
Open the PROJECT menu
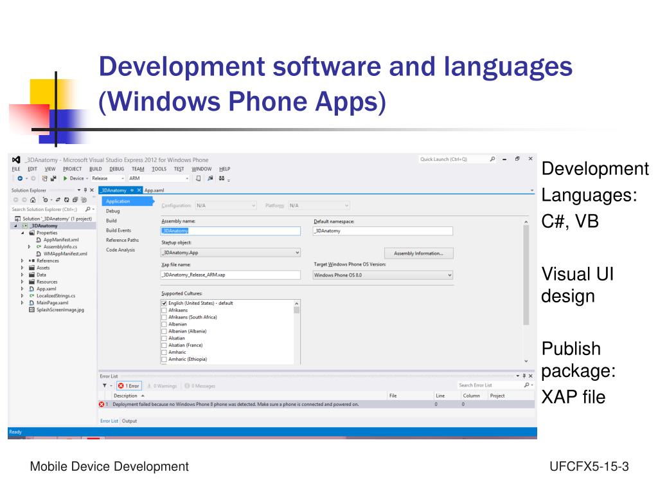pos(72,169)
